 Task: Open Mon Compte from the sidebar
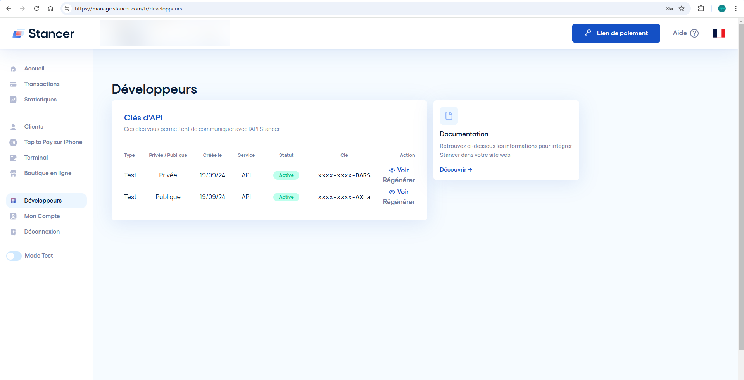pyautogui.click(x=42, y=216)
